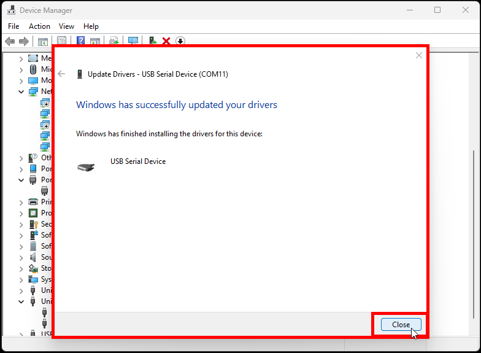
Task: Open the Help menu
Action: (x=91, y=26)
